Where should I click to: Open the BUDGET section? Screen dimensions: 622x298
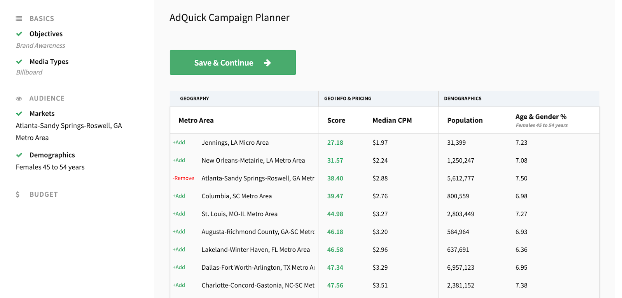point(44,194)
